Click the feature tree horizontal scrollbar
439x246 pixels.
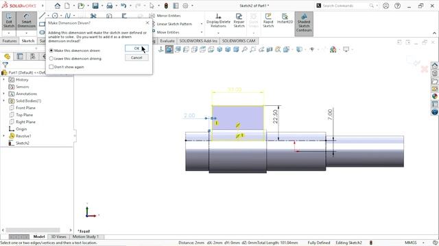33,230
